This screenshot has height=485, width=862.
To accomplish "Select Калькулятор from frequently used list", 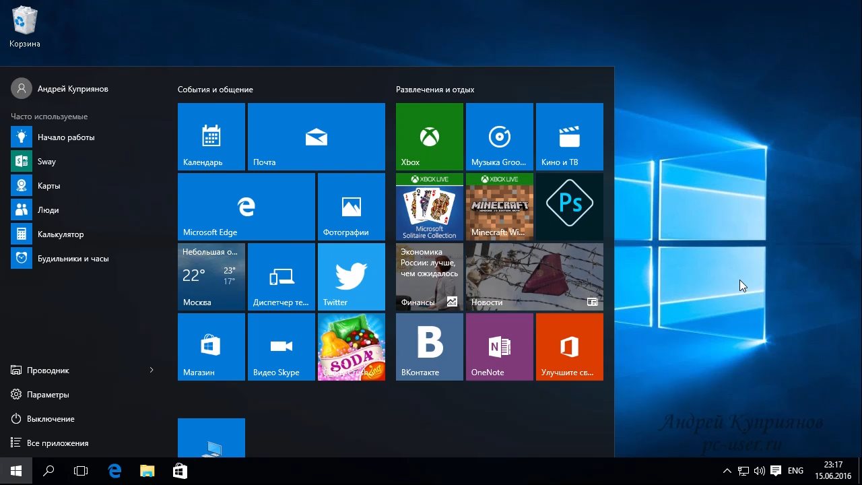I will [61, 234].
